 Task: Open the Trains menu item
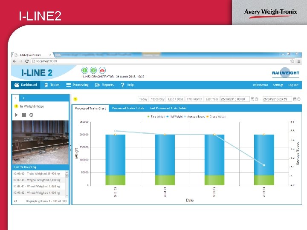(52, 85)
